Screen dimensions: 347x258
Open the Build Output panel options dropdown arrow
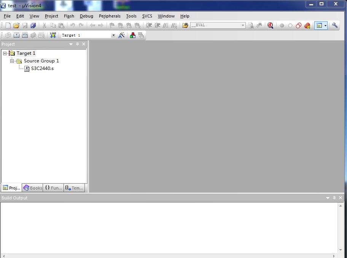click(x=328, y=198)
